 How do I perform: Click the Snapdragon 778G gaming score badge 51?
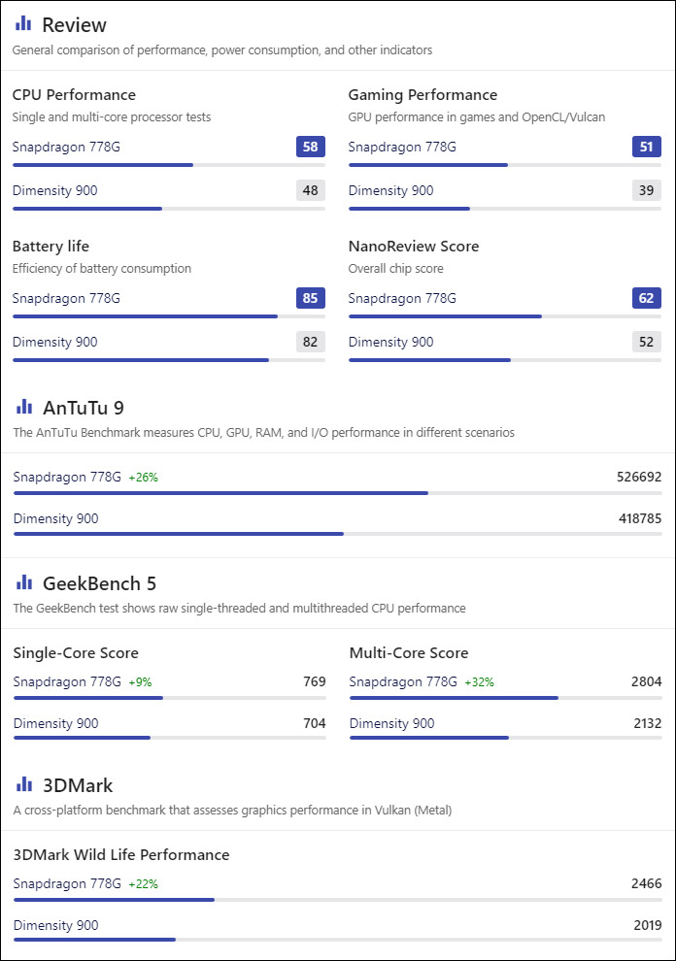(647, 147)
